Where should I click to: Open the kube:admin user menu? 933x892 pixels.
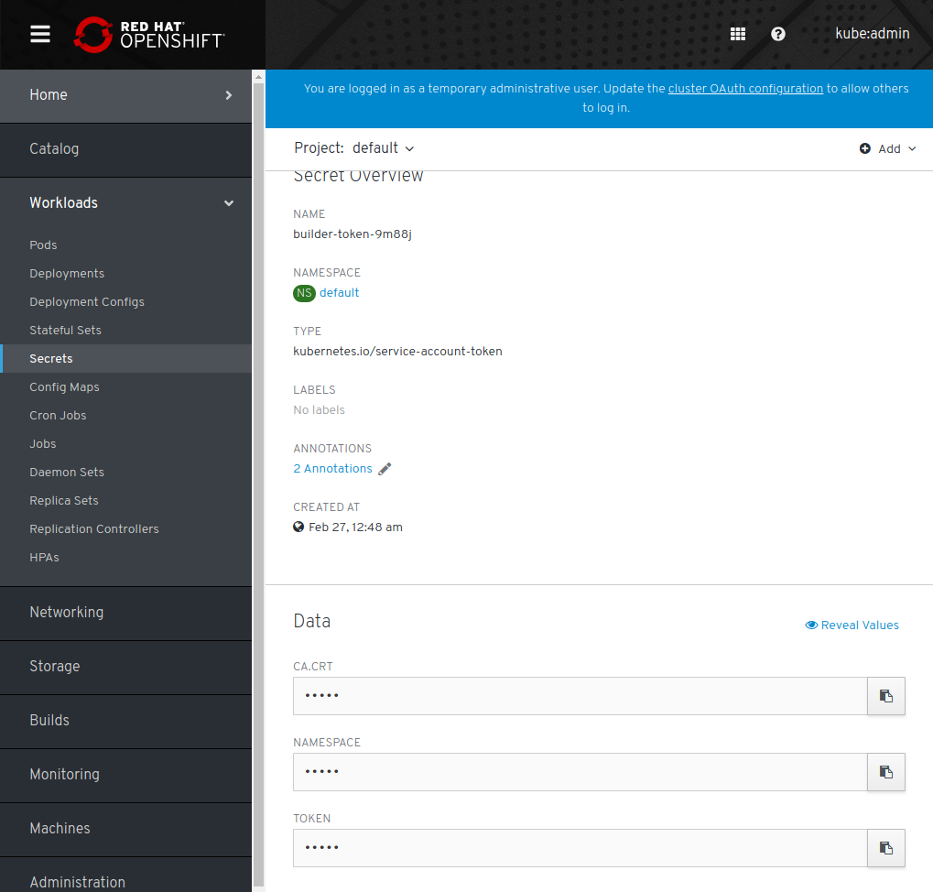872,34
